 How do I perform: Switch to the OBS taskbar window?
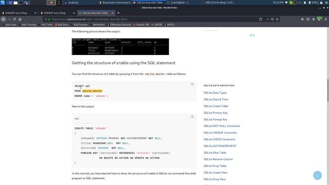click(218, 3)
